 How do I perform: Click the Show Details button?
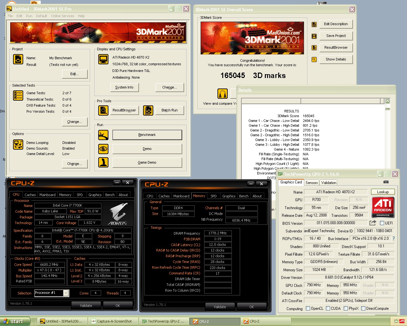336,60
